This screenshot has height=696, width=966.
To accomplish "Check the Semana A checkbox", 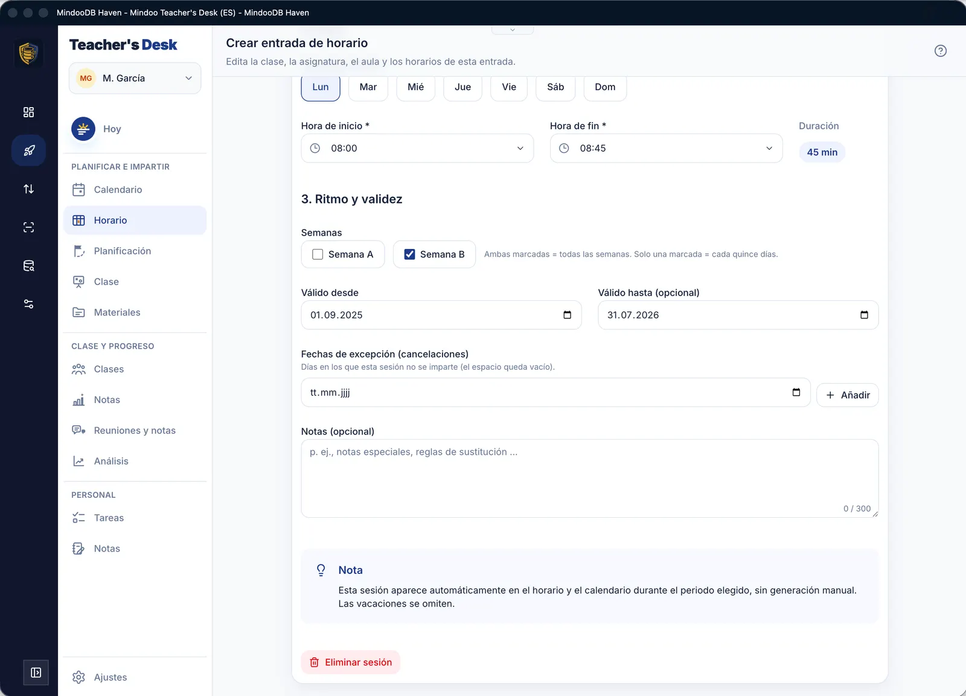I will tap(318, 254).
